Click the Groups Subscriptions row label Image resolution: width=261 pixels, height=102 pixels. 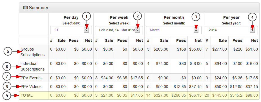click(x=32, y=52)
